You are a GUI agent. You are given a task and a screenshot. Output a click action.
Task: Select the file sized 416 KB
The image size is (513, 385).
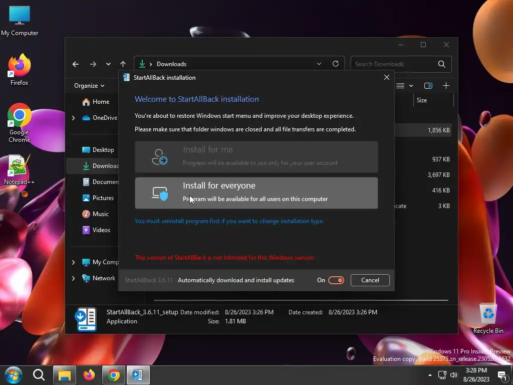tap(441, 190)
